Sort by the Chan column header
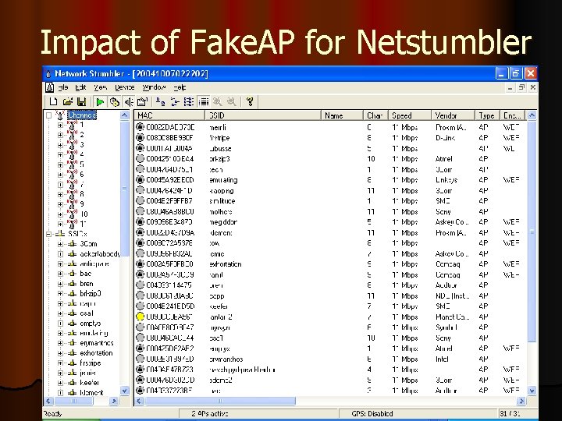 (375, 115)
